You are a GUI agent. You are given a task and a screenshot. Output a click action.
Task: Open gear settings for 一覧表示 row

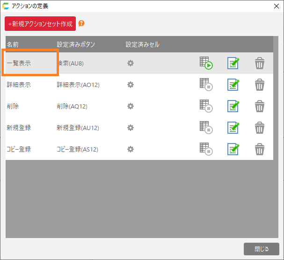(131, 63)
